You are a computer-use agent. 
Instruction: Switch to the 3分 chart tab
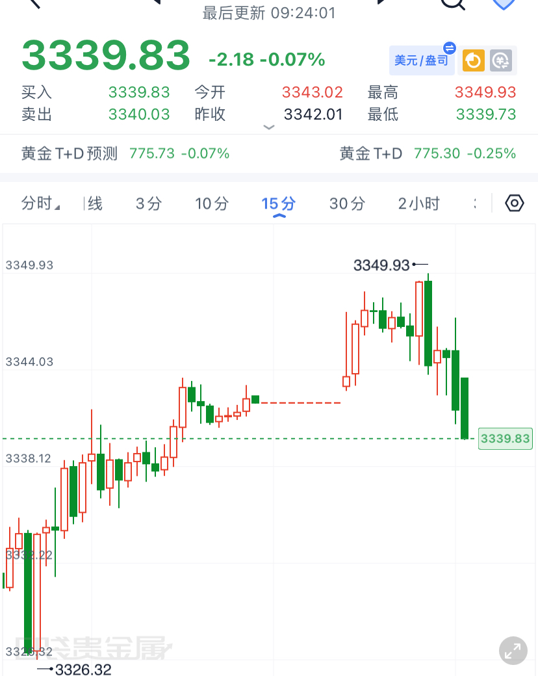[149, 203]
